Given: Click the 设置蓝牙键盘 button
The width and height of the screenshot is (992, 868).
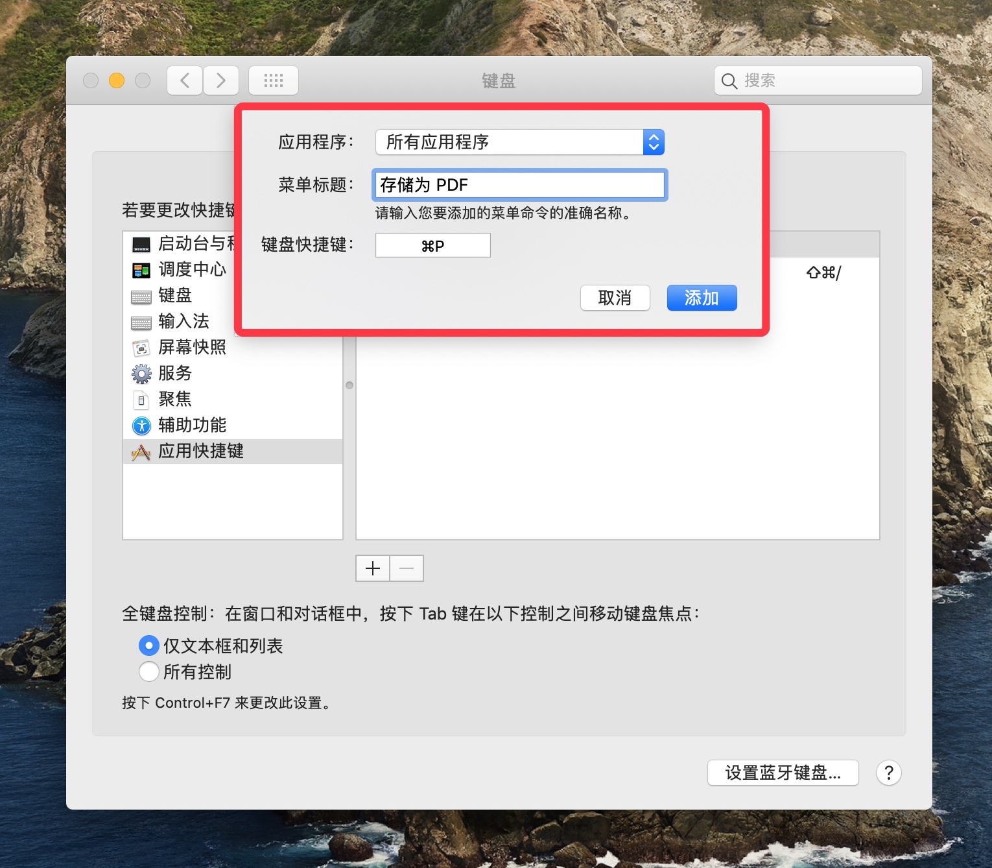Looking at the screenshot, I should coord(783,773).
